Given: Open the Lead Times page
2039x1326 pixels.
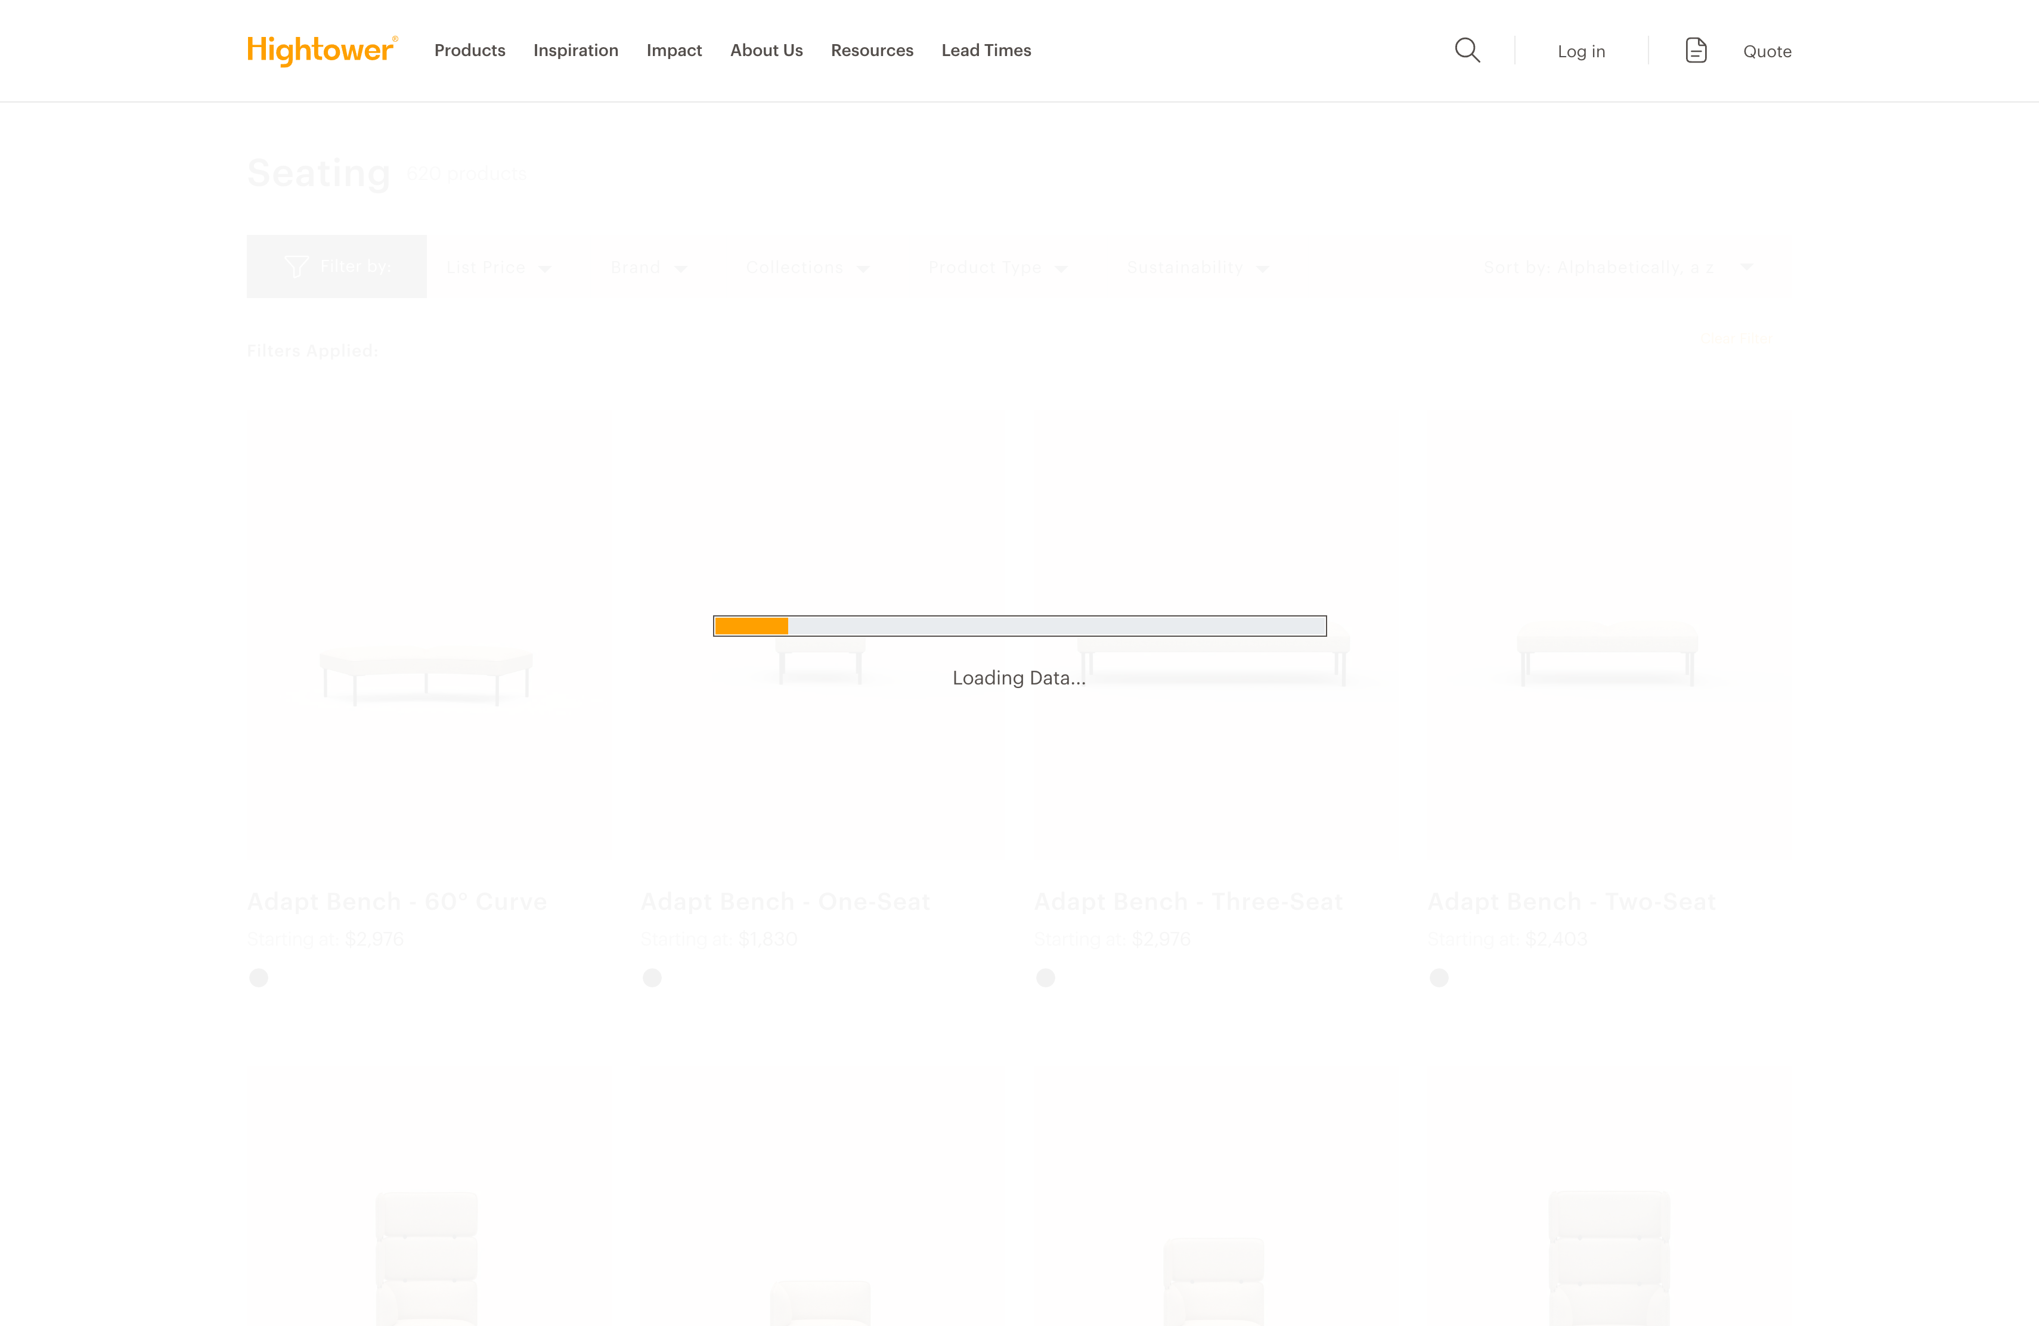Looking at the screenshot, I should point(986,49).
